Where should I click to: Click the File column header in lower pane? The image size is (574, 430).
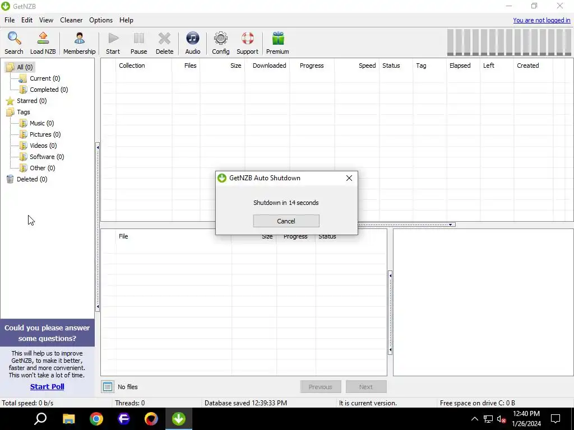pyautogui.click(x=174, y=237)
